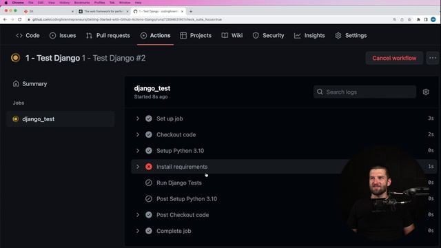Viewport: 441px width, 248px height.
Task: Open the Code tab
Action: pos(28,35)
